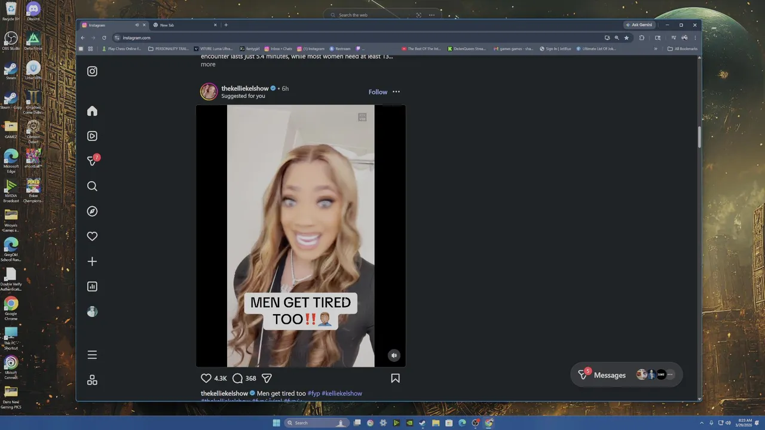Expand caption with 'more' link
Screen dimensions: 765x430
click(x=208, y=64)
